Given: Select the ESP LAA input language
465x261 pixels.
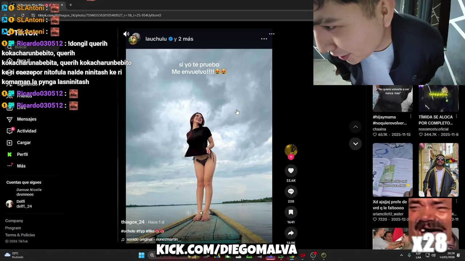Looking at the screenshot, I should [418, 255].
